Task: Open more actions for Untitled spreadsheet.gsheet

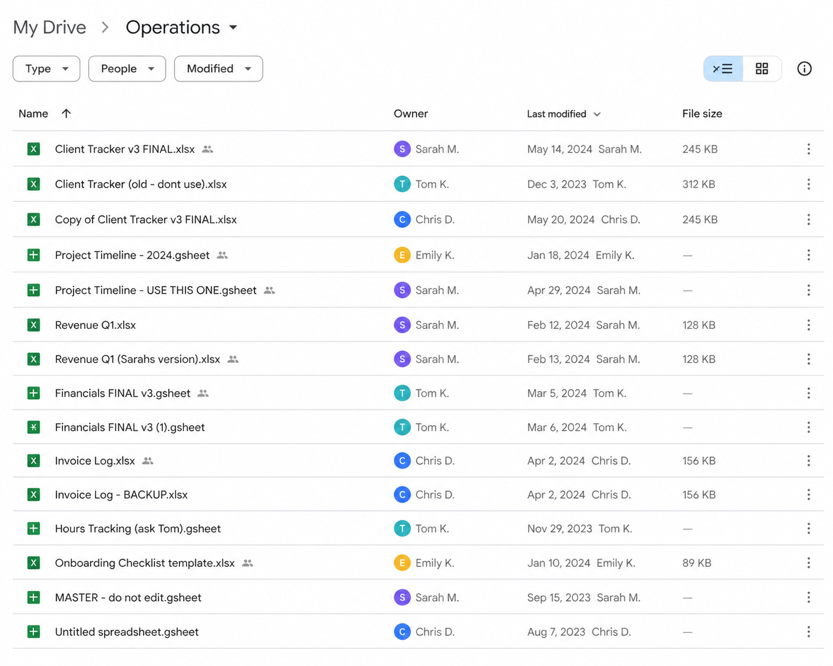Action: 808,632
